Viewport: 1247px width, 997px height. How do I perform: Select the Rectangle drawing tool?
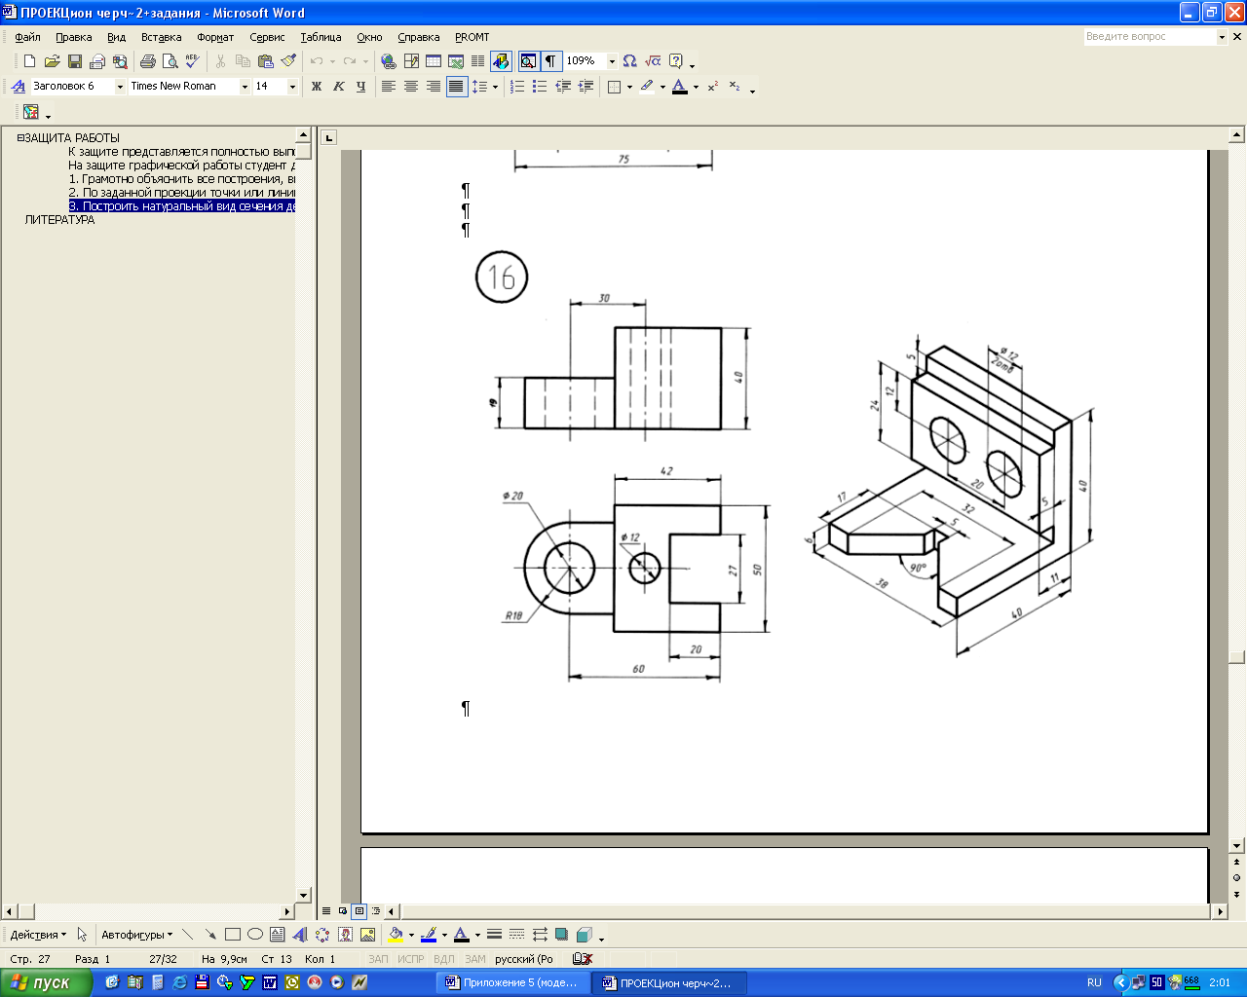pyautogui.click(x=233, y=935)
